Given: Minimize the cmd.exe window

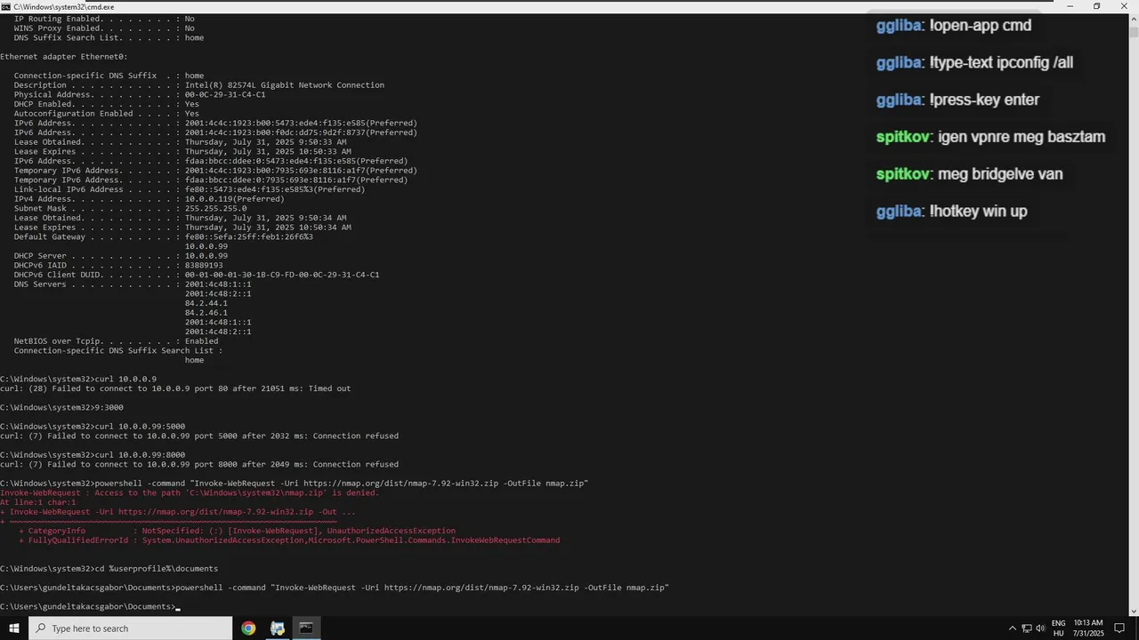Looking at the screenshot, I should pyautogui.click(x=1071, y=6).
